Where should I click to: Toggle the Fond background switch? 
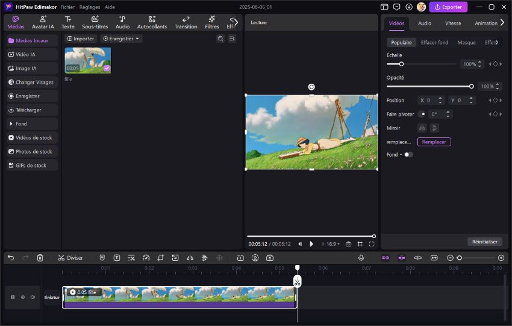point(408,154)
